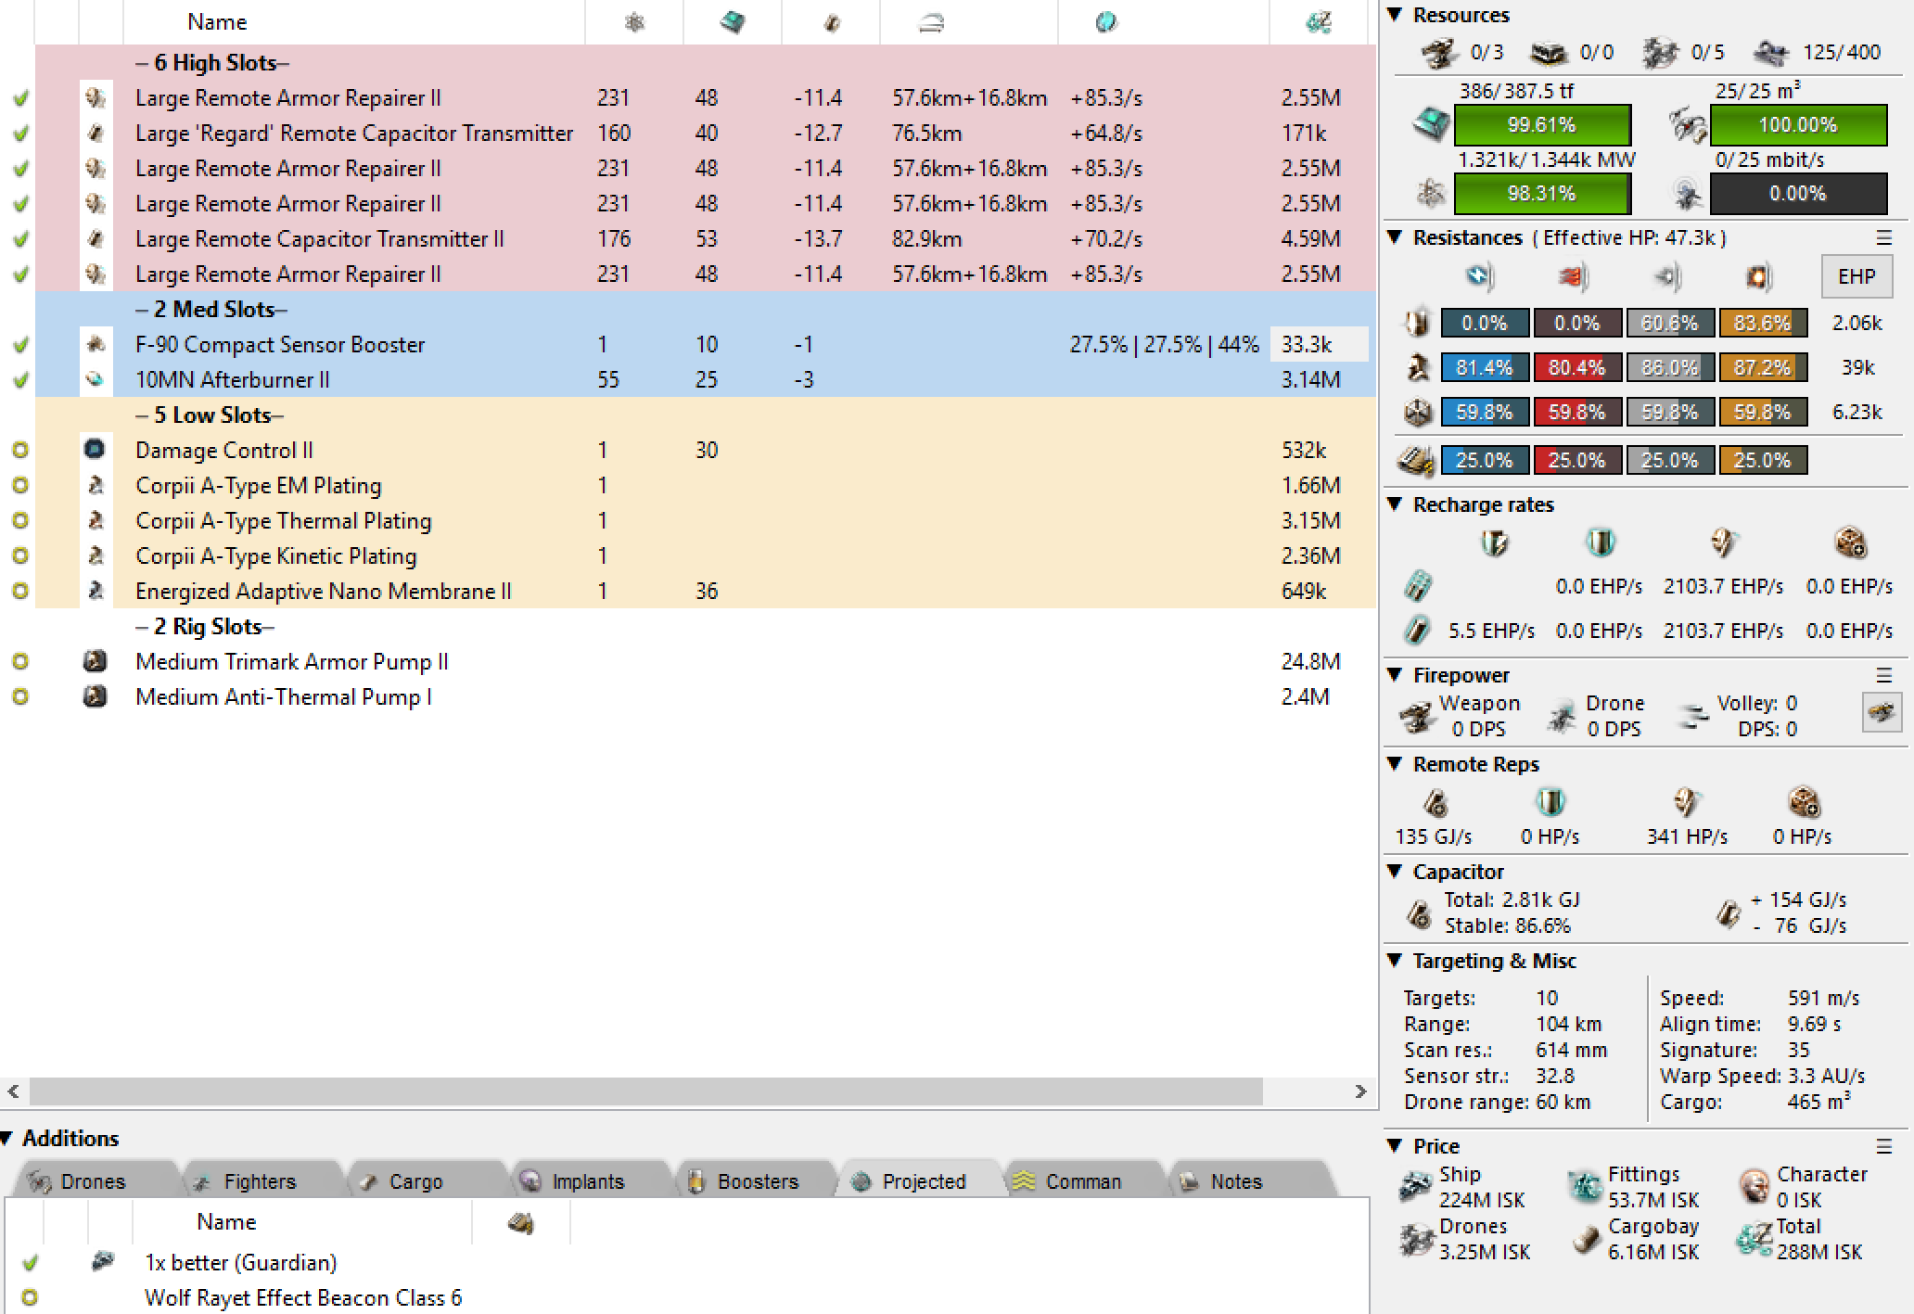This screenshot has width=1914, height=1314.
Task: Click the EM resistance column header icon
Action: tap(1479, 276)
